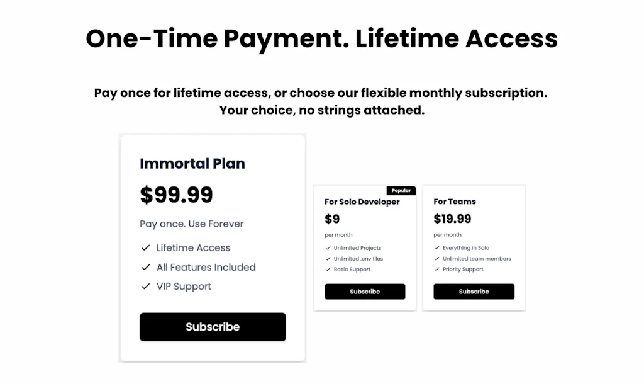This screenshot has height=386, width=644.
Task: Click the VIP Support checkmark icon
Action: [x=145, y=287]
